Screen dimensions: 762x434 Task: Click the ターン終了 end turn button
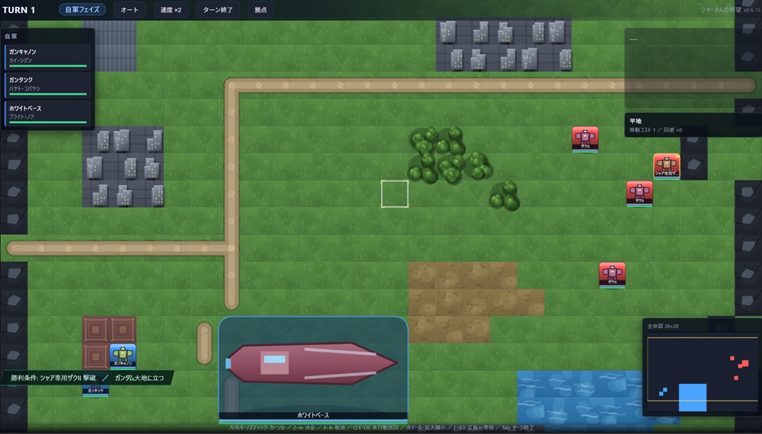[218, 10]
